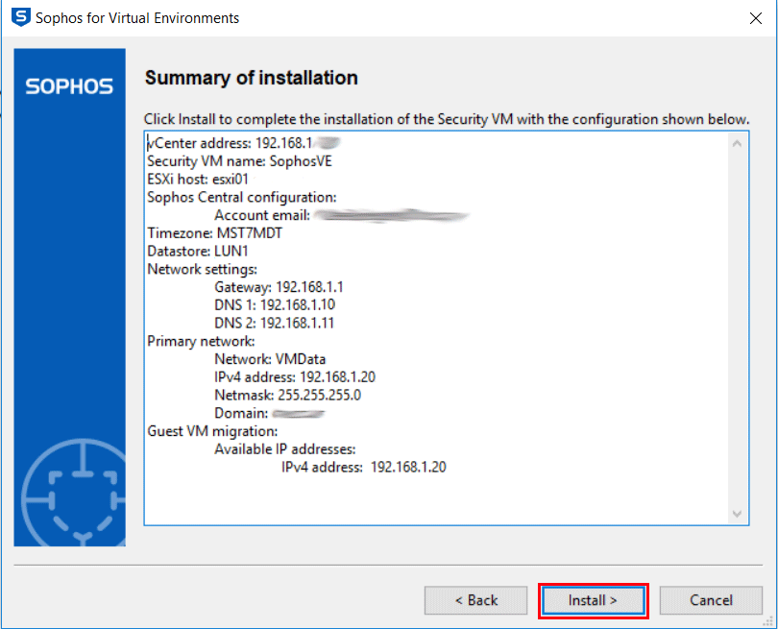The width and height of the screenshot is (778, 629).
Task: Cancel the installation wizard
Action: tap(711, 601)
